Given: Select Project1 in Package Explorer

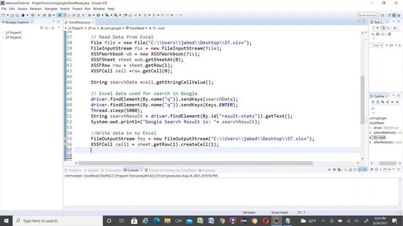Looking at the screenshot, I should pyautogui.click(x=15, y=33).
